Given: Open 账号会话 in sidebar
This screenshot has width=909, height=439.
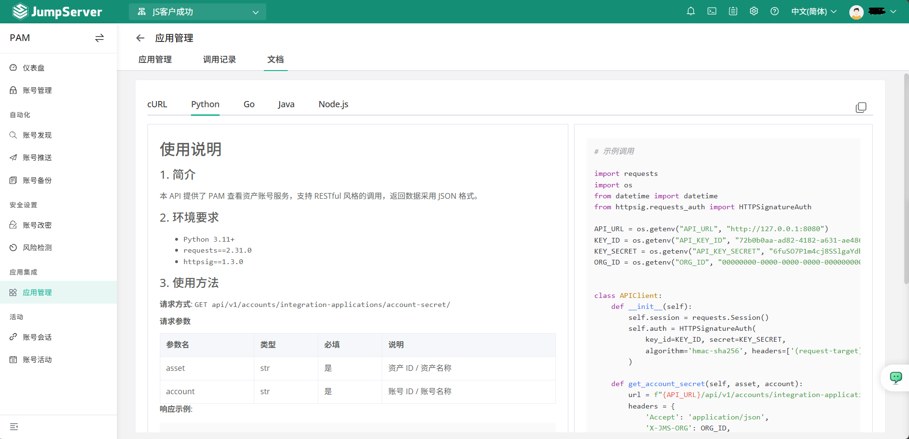Looking at the screenshot, I should pyautogui.click(x=58, y=337).
